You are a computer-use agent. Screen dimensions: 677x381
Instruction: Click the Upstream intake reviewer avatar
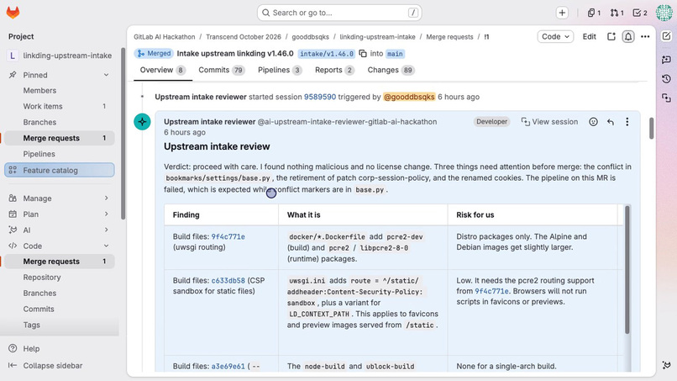point(142,121)
